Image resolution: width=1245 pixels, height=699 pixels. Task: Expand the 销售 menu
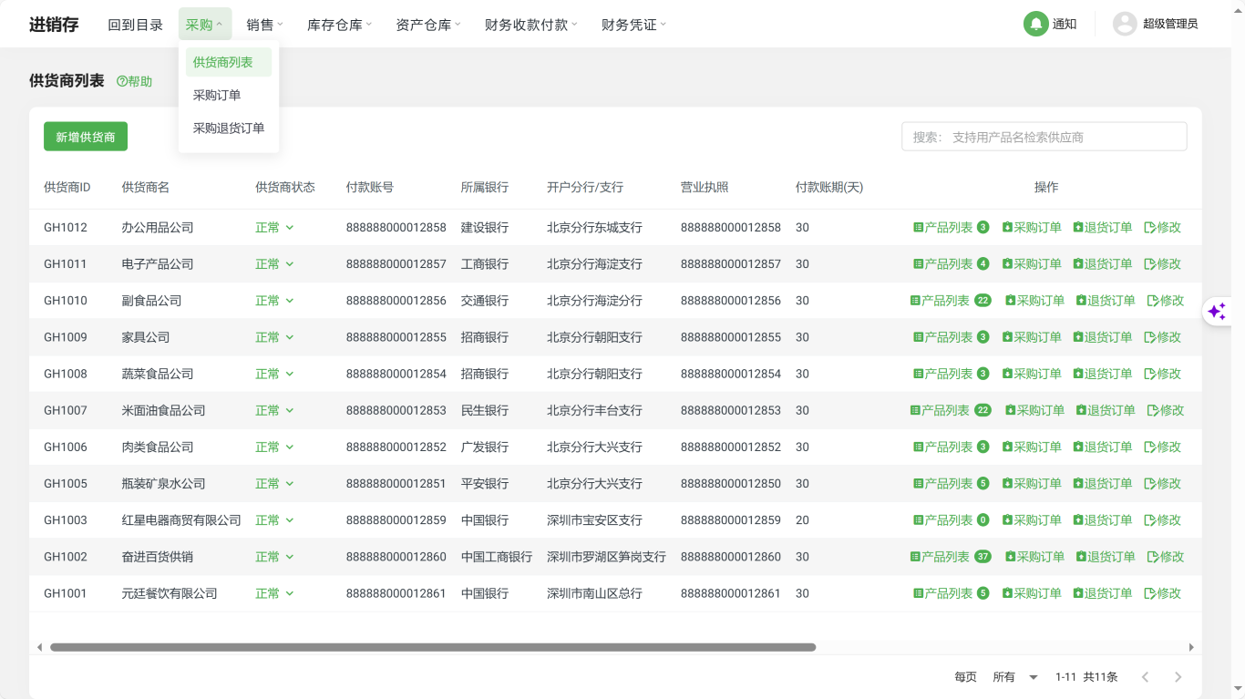click(x=265, y=25)
